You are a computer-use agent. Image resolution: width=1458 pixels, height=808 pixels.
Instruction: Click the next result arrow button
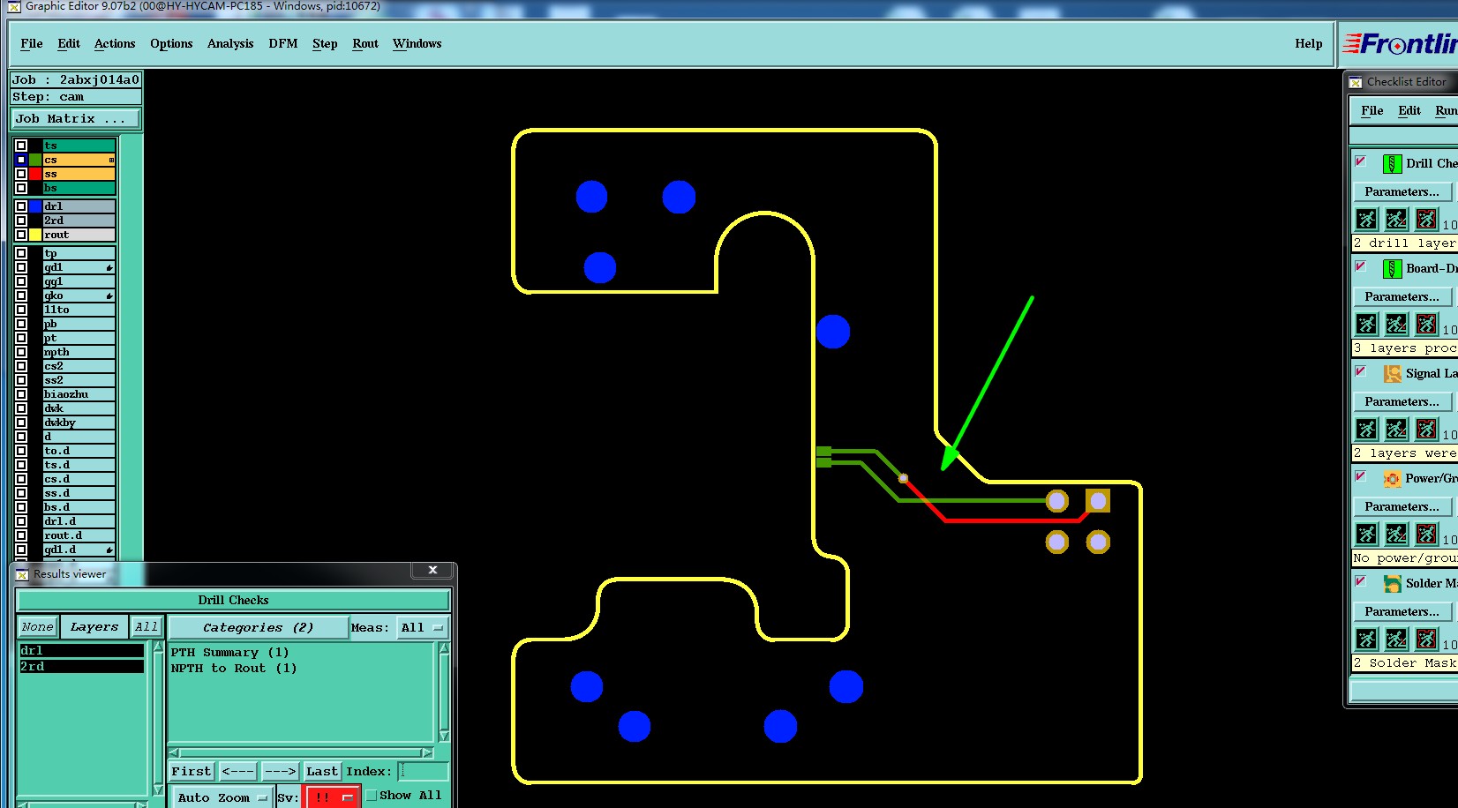[x=281, y=771]
